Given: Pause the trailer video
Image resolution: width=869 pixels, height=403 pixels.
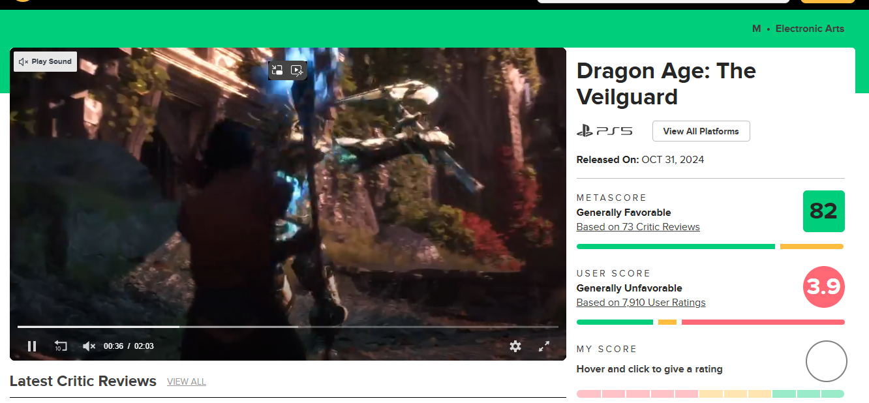Looking at the screenshot, I should pos(31,346).
